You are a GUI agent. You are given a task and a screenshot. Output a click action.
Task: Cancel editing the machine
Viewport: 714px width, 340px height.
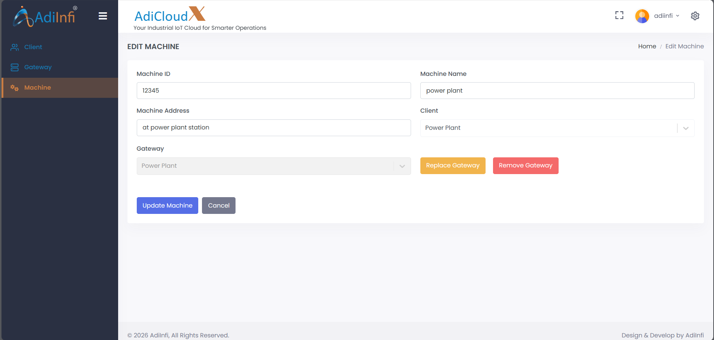[218, 205]
